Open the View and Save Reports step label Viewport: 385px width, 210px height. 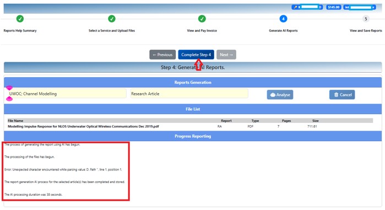tap(366, 31)
